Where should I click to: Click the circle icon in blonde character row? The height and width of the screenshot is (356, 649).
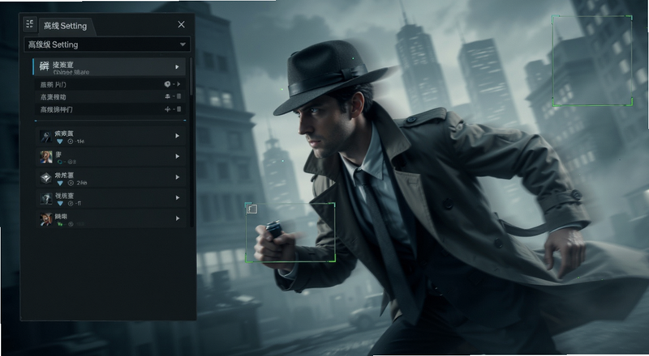coord(70,162)
